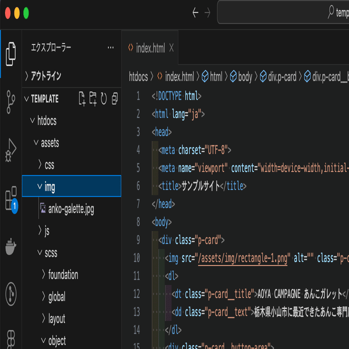Click htdocs in the breadcrumb
This screenshot has width=349, height=349.
tap(138, 77)
